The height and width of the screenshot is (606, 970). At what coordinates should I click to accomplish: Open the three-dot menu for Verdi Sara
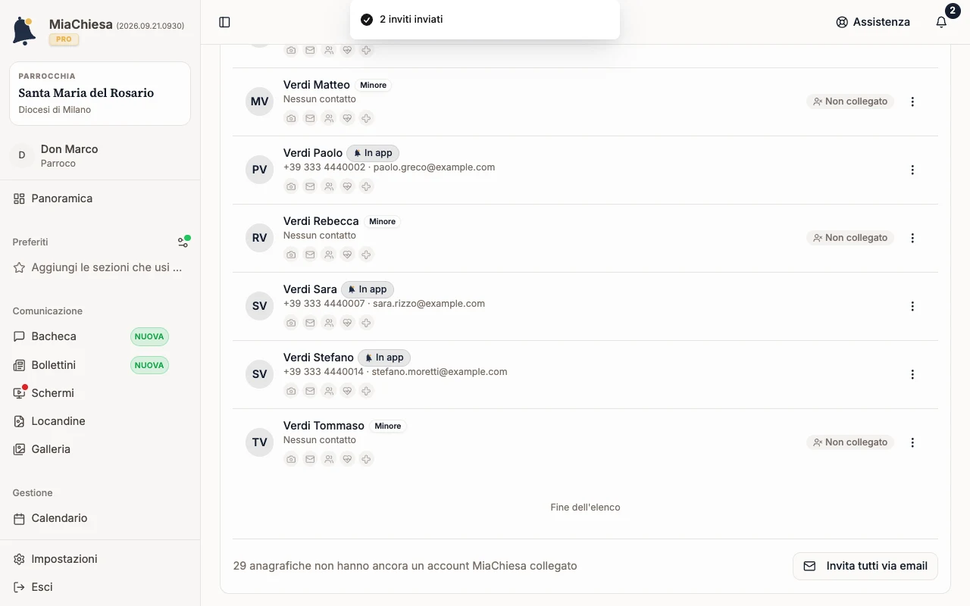pyautogui.click(x=912, y=306)
